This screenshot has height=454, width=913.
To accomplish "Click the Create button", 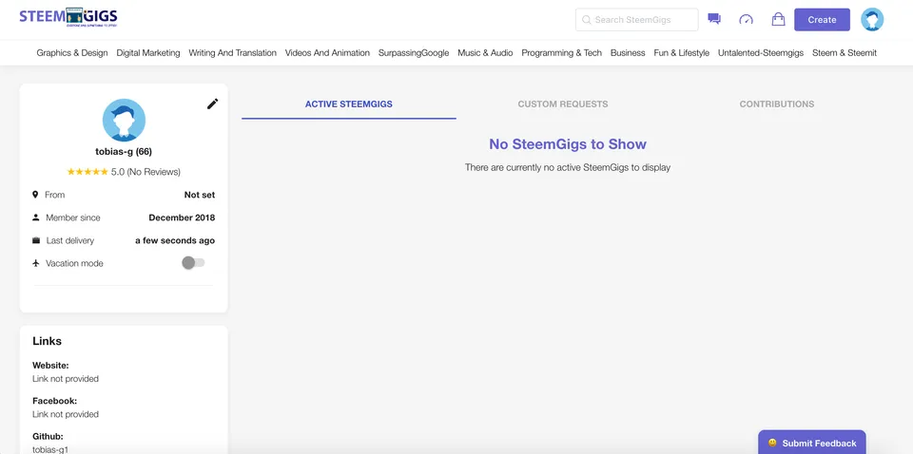I will tap(822, 20).
